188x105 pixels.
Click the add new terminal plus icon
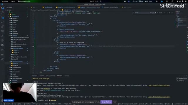pyautogui.click(x=180, y=76)
